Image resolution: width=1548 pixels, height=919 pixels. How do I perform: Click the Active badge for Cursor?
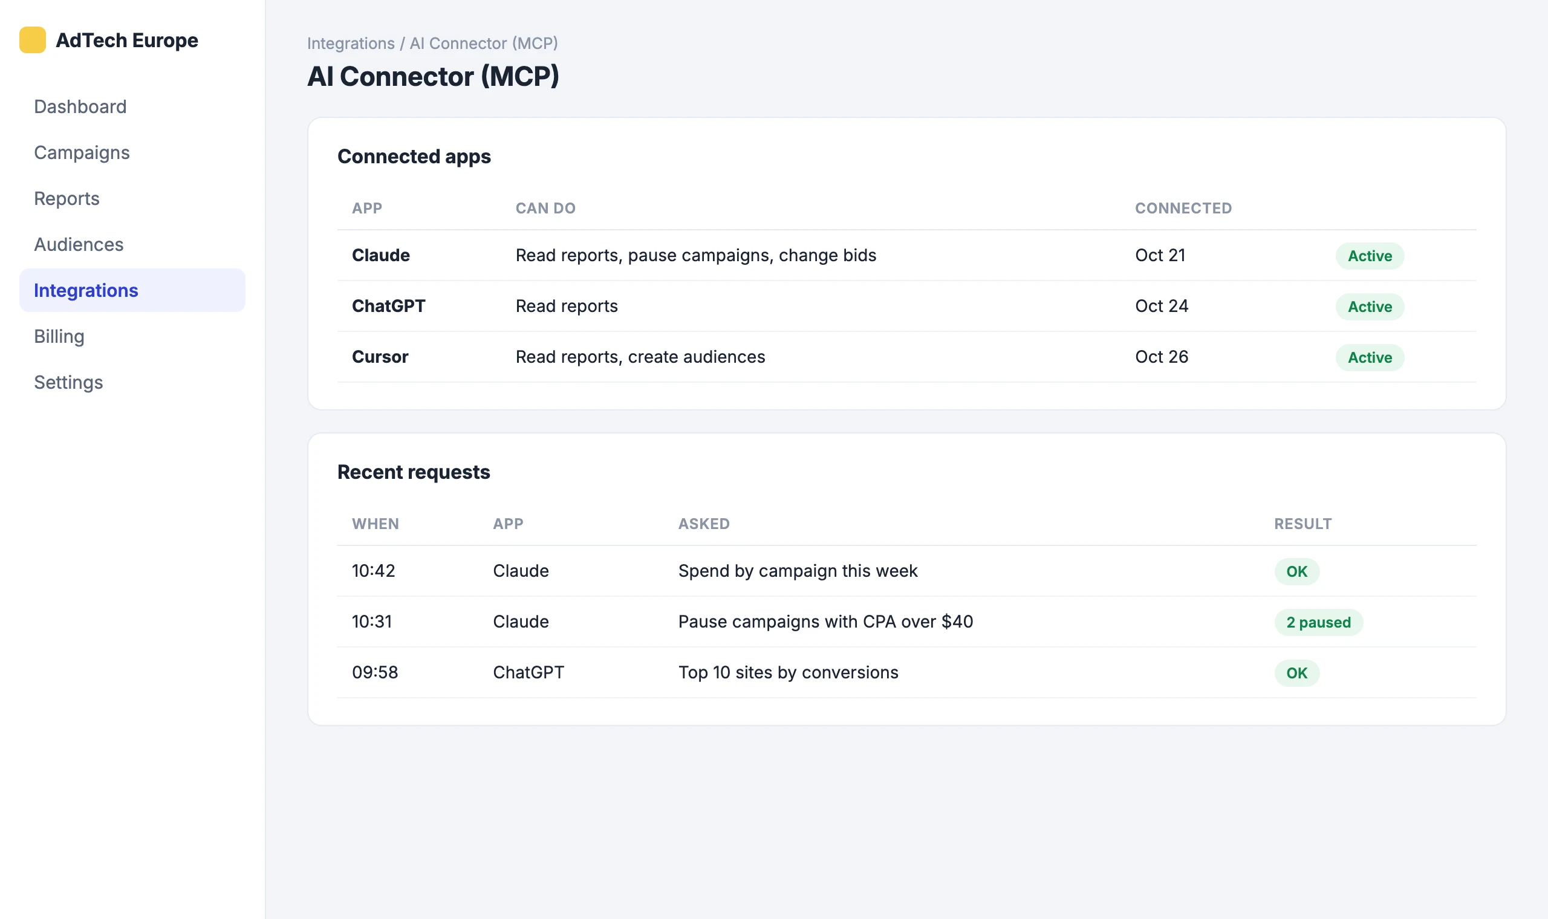(1370, 357)
